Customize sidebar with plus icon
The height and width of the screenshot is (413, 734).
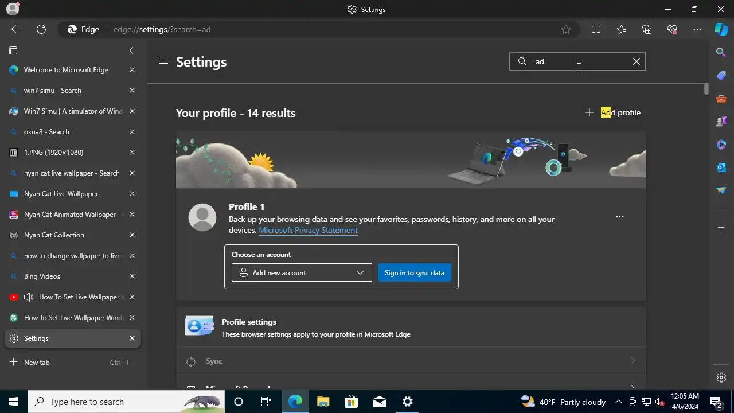pos(721,228)
